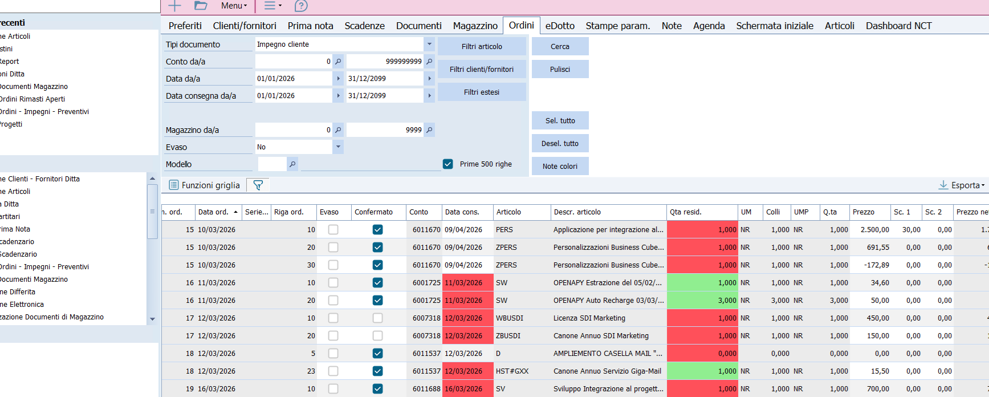Screen dimensions: 989x397
Task: Click the plus icon in top toolbar
Action: coord(174,6)
